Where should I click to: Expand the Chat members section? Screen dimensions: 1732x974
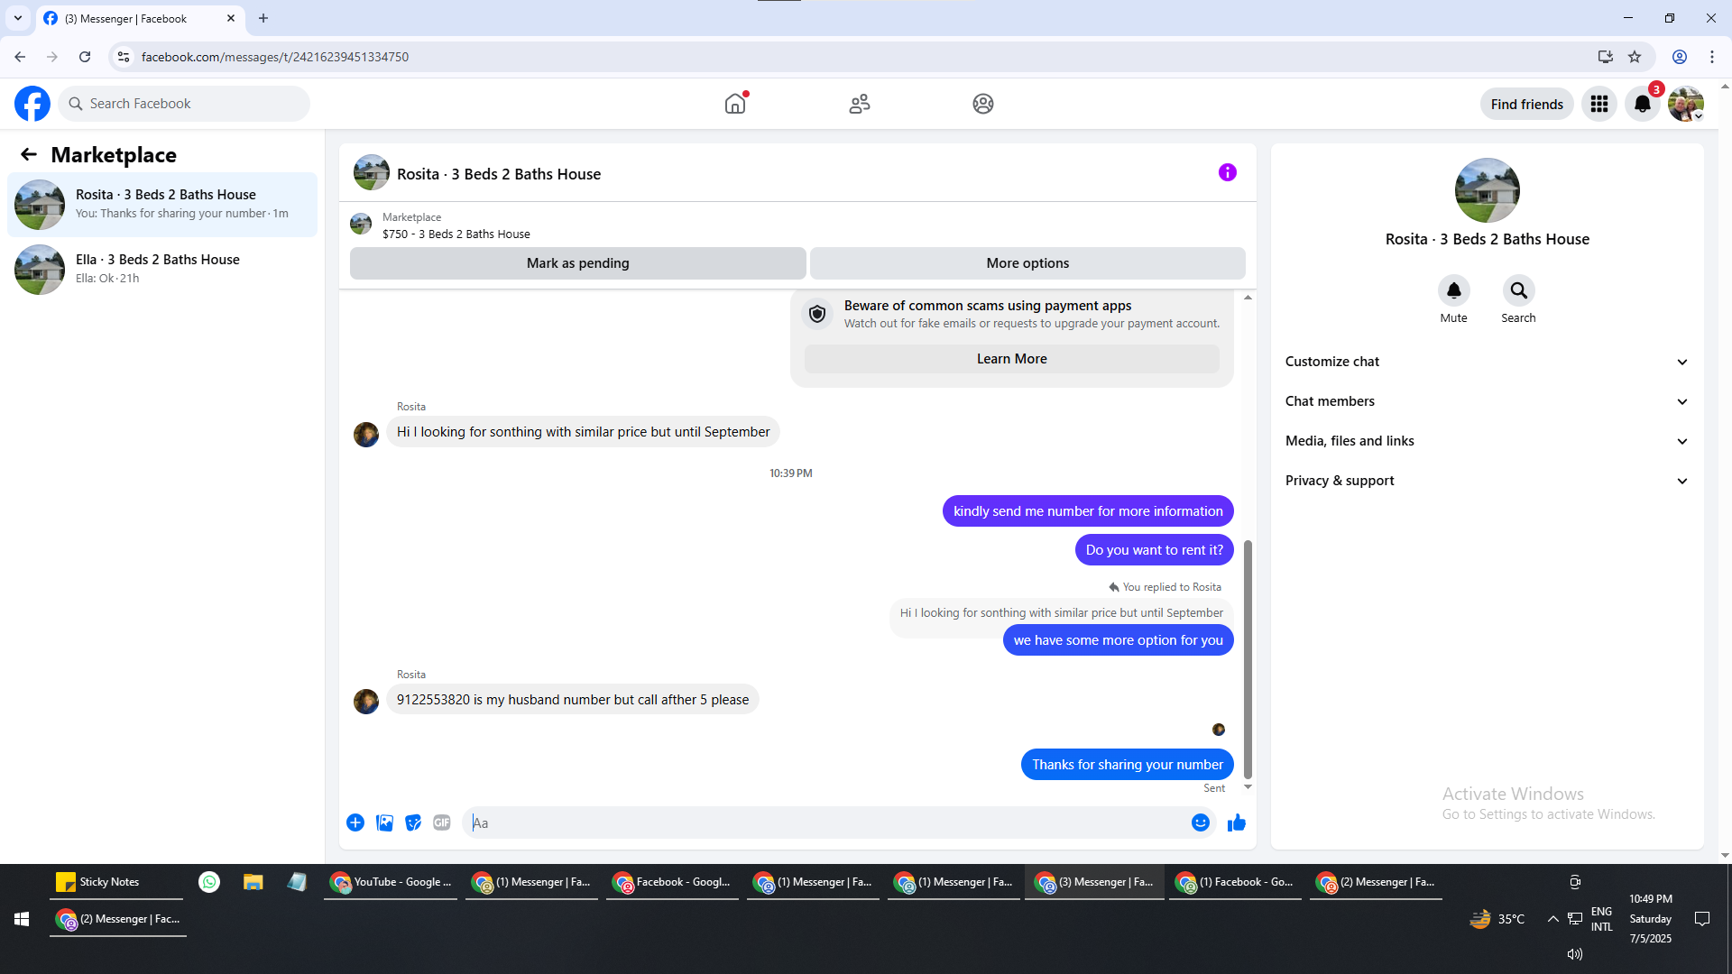click(1487, 401)
